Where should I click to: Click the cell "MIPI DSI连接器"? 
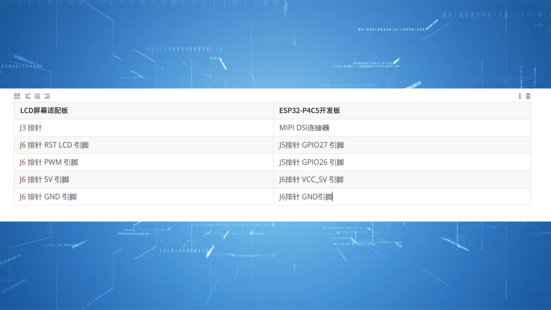[x=402, y=128]
